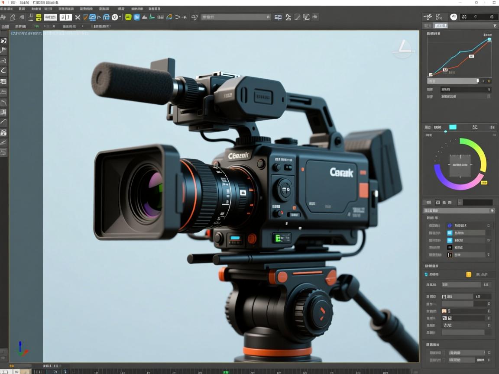Toggle the blue checkbox in properties section header
This screenshot has height=374, width=499.
point(426,274)
